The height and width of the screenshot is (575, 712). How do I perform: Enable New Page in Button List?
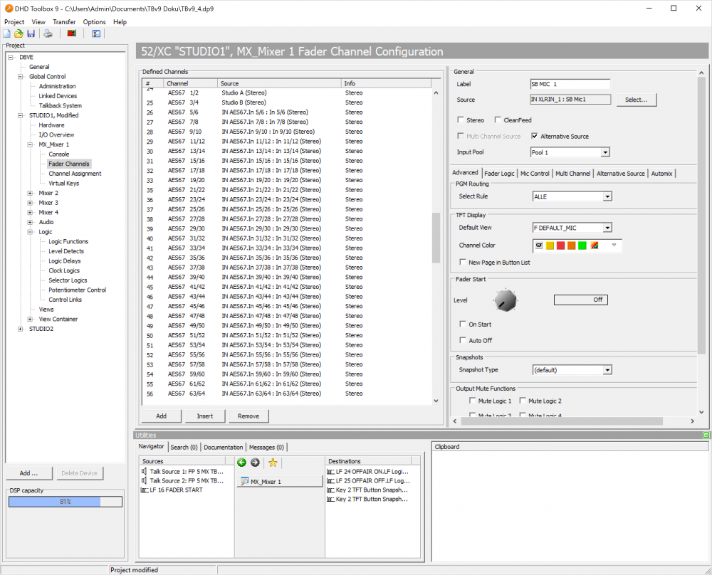pos(463,261)
